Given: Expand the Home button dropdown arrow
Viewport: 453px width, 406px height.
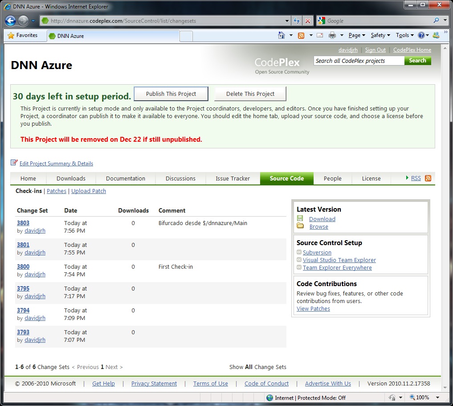Looking at the screenshot, I should pos(291,35).
